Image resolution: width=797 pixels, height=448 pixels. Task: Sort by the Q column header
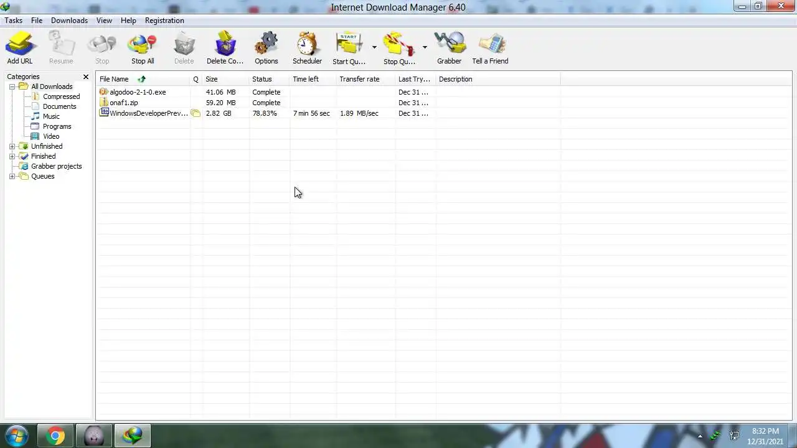point(196,79)
